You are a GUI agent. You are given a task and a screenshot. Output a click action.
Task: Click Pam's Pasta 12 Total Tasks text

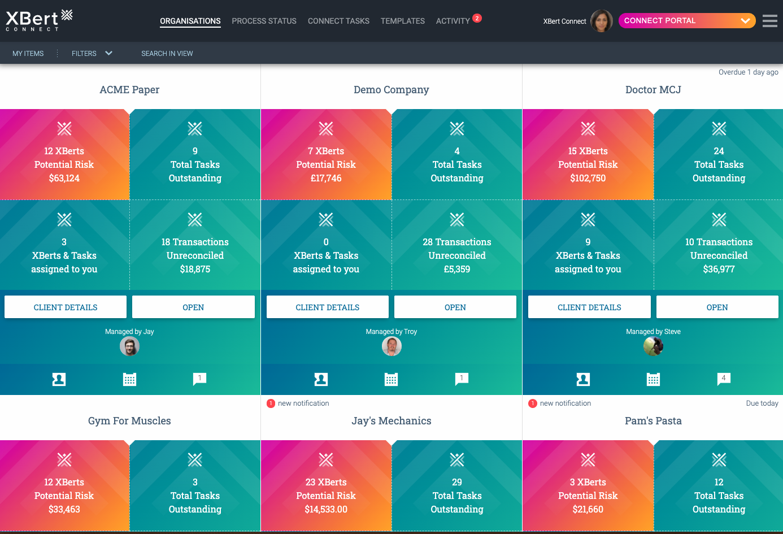click(x=719, y=496)
